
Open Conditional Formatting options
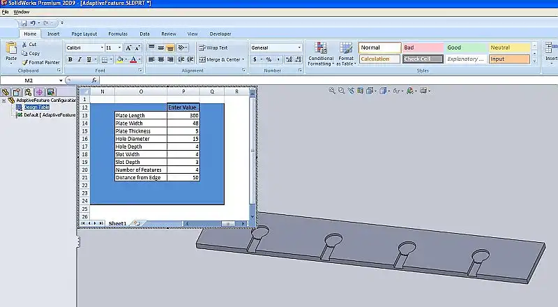click(x=321, y=53)
